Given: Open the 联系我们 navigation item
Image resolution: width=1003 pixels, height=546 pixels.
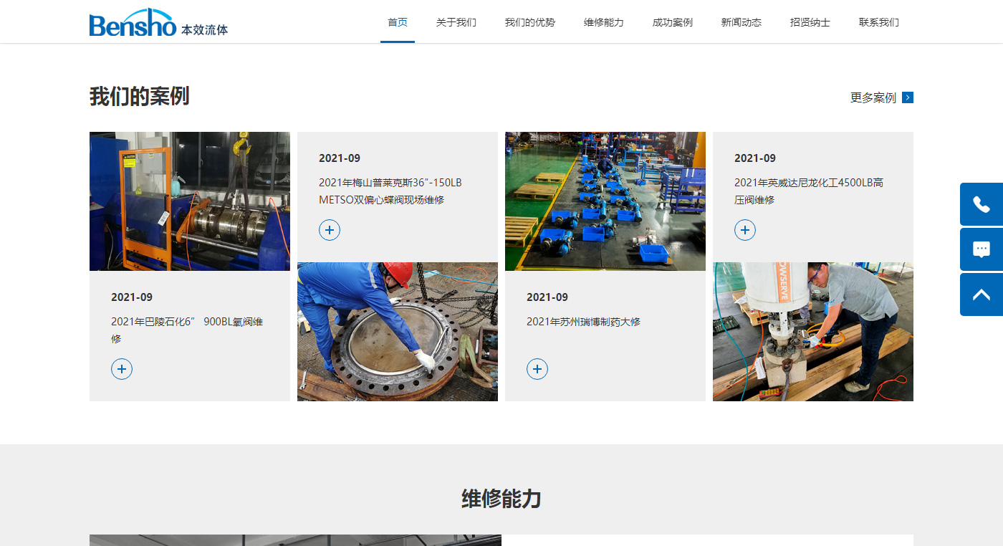Looking at the screenshot, I should pos(878,22).
